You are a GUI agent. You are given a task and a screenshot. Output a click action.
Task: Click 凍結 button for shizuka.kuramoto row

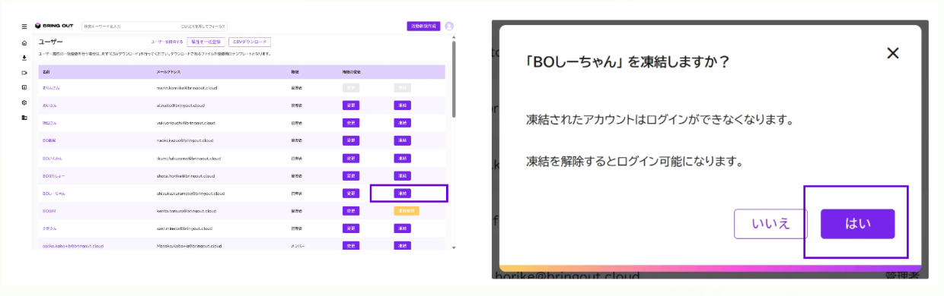tap(402, 193)
